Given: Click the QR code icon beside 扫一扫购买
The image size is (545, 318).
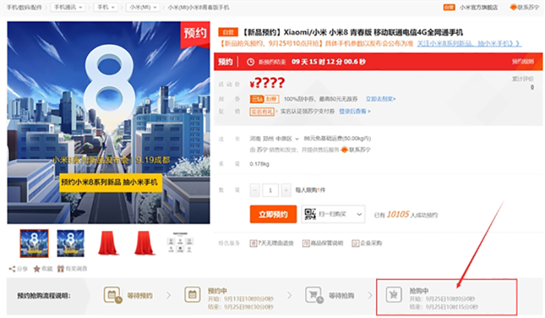Looking at the screenshot, I should (310, 214).
